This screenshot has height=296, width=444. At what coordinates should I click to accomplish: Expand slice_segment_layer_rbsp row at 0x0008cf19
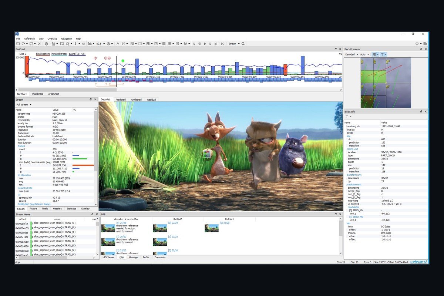pyautogui.click(x=32, y=223)
